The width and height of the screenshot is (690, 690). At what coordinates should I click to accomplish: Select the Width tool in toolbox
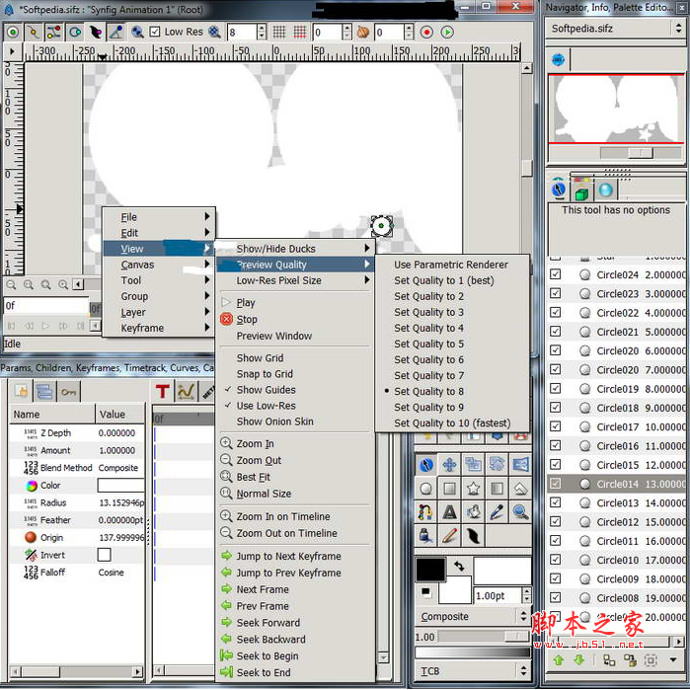click(x=473, y=536)
